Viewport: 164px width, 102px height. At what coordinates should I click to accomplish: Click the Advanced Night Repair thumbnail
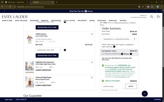coord(30,82)
